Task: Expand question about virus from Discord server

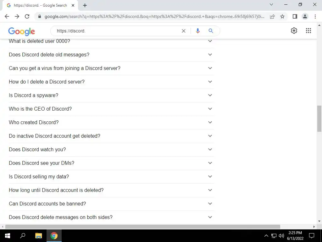Action: [111, 68]
